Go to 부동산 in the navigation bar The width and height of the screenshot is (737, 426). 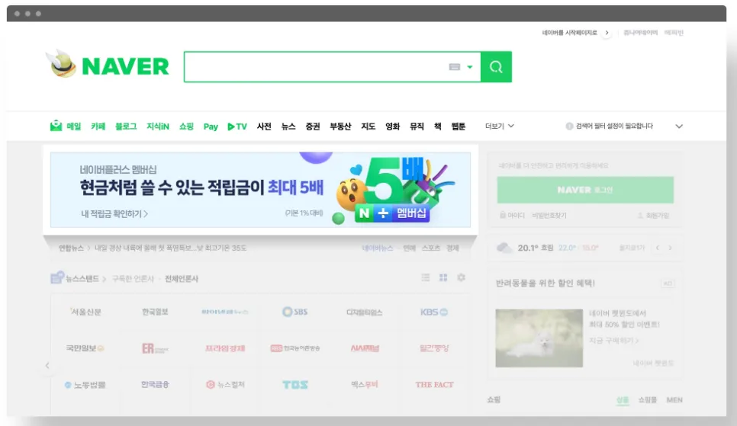coord(340,127)
